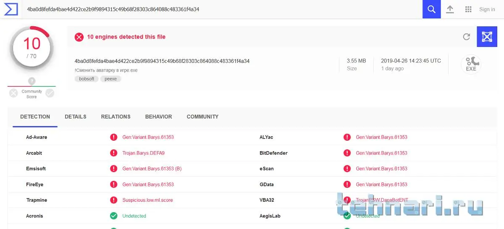This screenshot has width=504, height=229.
Task: Select '10 engines detected this file' message
Action: [126, 37]
